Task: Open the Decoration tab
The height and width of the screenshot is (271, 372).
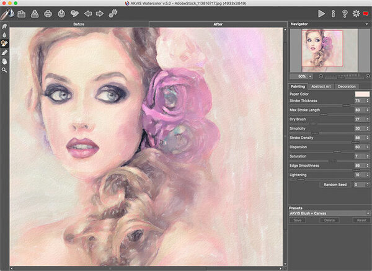Action: click(x=347, y=86)
